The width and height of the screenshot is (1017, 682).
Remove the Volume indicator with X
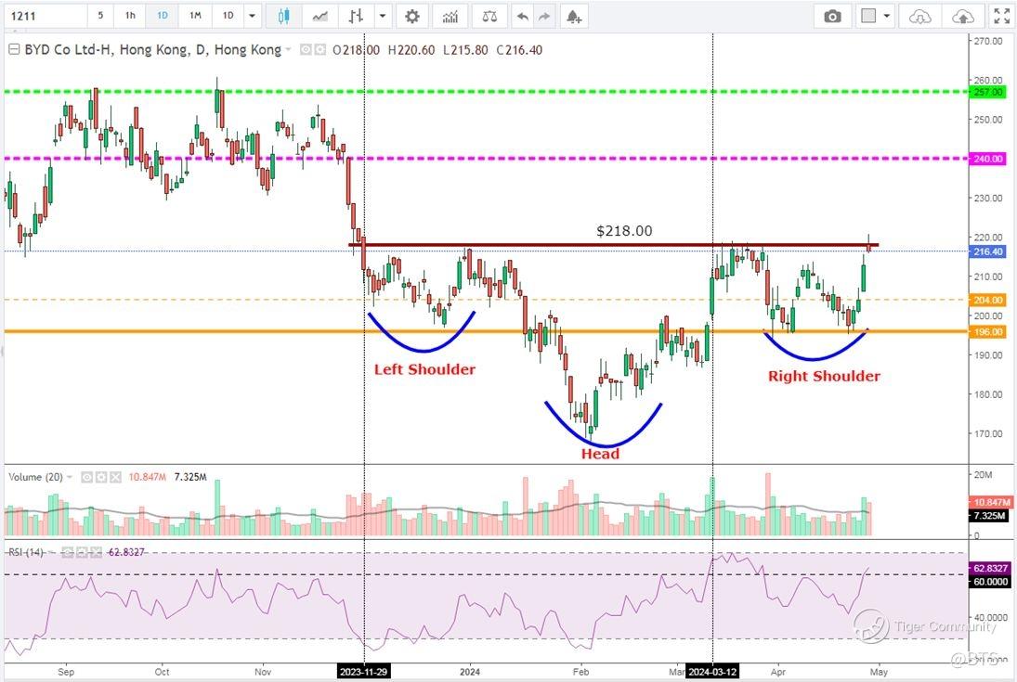tap(115, 477)
